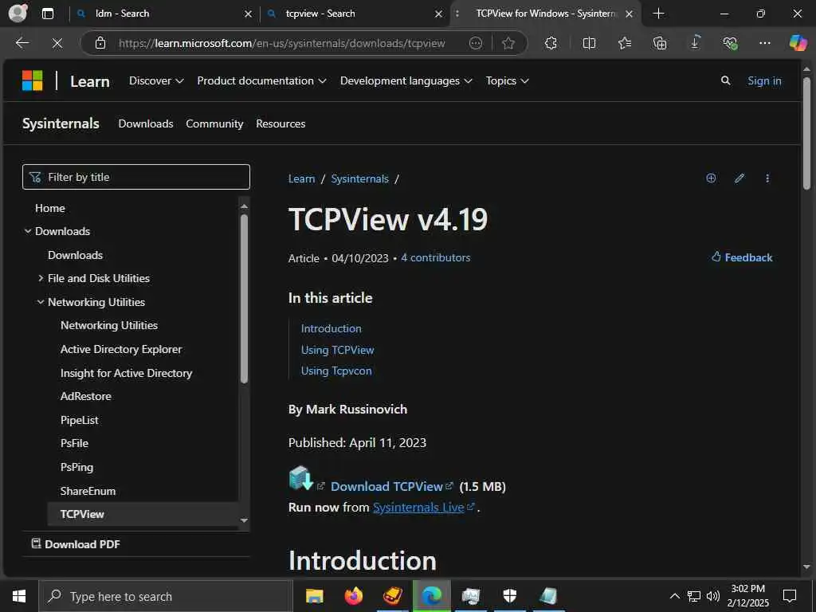Close the ldm - Search tab

(x=249, y=14)
